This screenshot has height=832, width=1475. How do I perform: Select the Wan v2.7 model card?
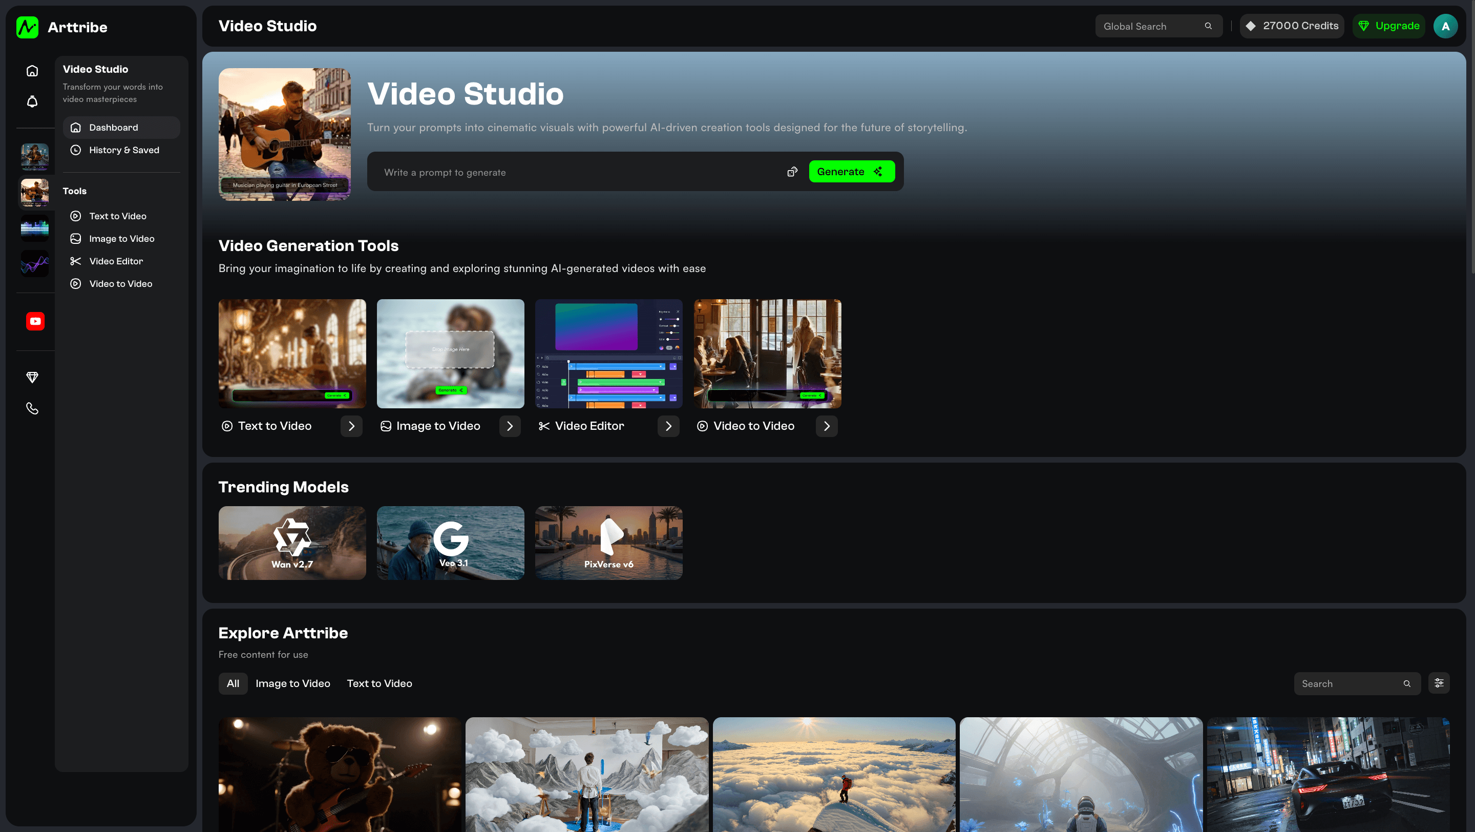[292, 543]
